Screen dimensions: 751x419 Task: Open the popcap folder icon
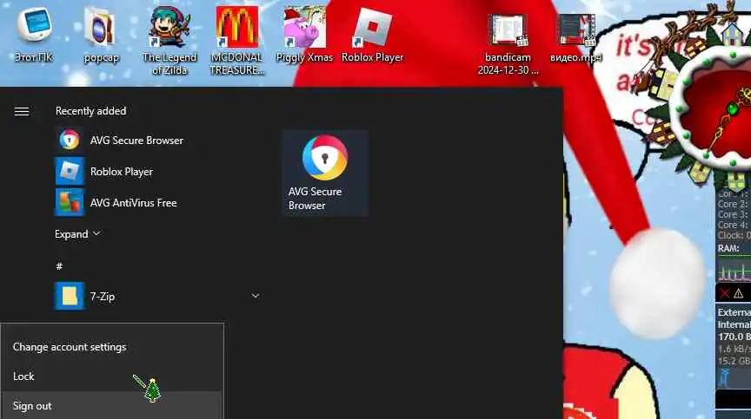(101, 36)
